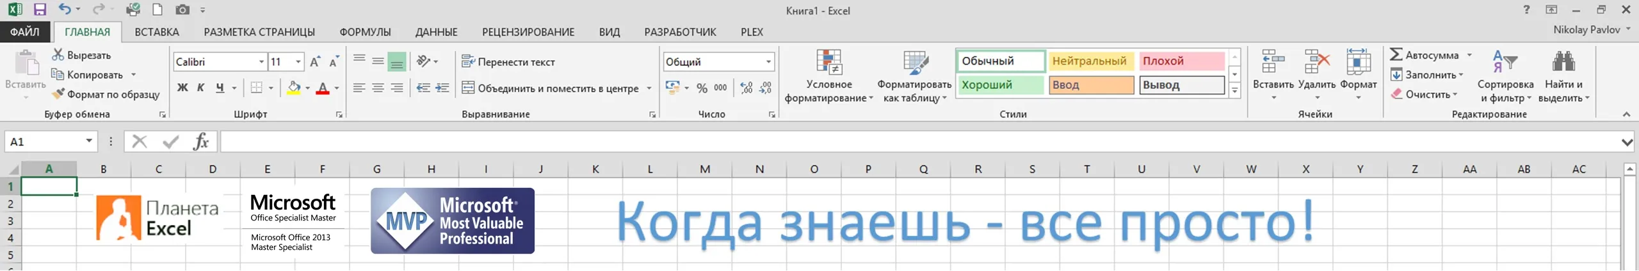Image resolution: width=1639 pixels, height=271 pixels.
Task: Click the Очистить (Clear) button
Action: (1425, 95)
